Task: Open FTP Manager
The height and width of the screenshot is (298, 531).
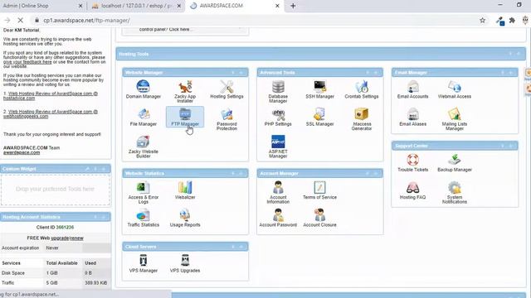Action: coord(185,117)
